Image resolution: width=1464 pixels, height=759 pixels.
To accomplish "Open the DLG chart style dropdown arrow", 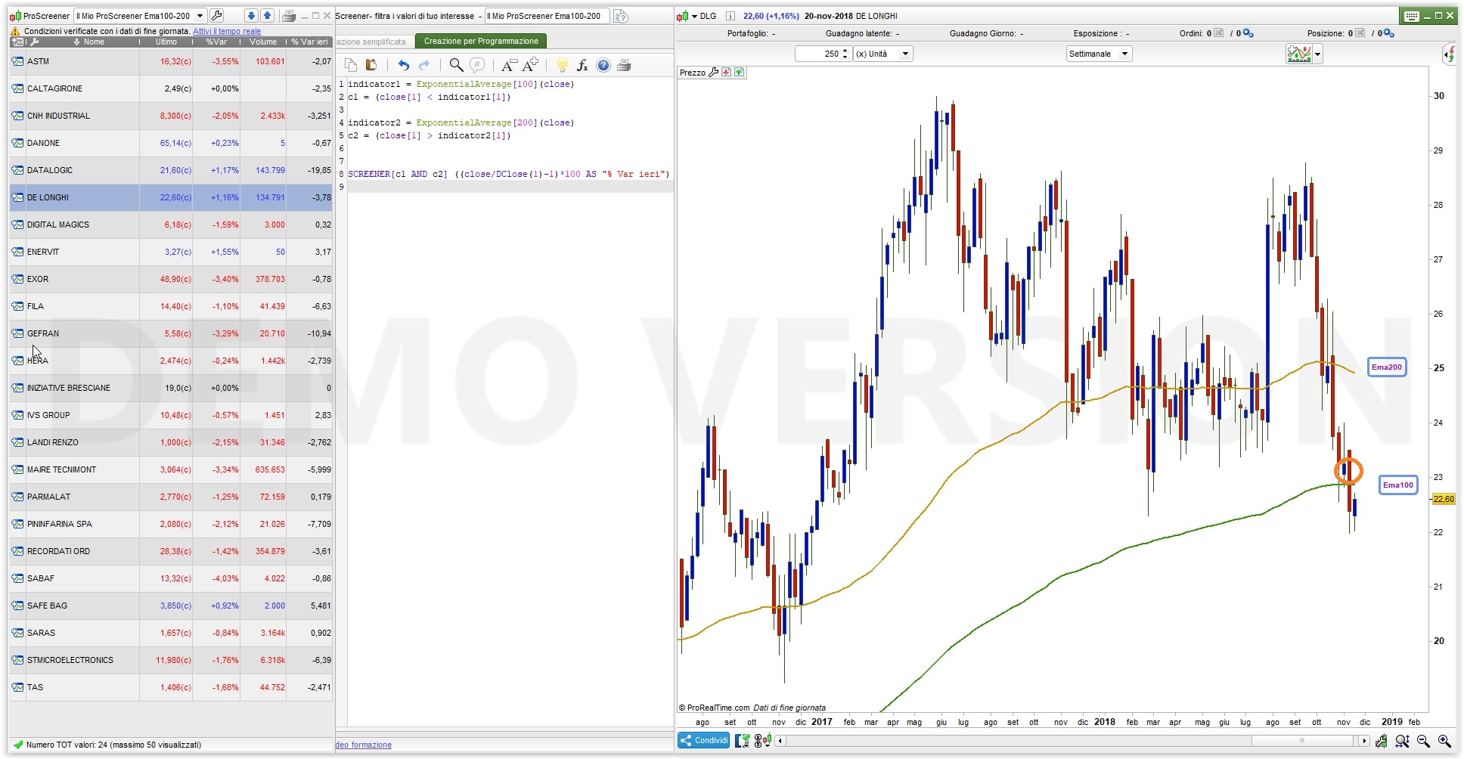I will (x=694, y=16).
